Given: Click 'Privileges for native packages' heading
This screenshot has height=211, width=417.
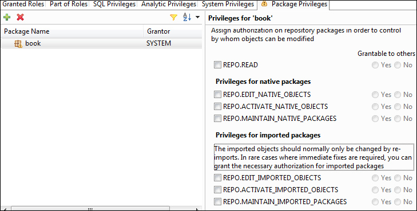Looking at the screenshot, I should (x=263, y=82).
